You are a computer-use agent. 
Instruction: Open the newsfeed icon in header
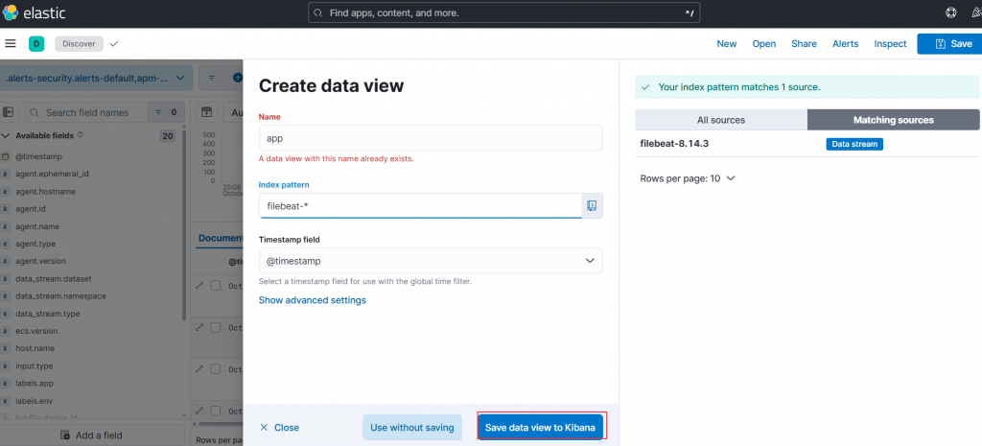[975, 12]
